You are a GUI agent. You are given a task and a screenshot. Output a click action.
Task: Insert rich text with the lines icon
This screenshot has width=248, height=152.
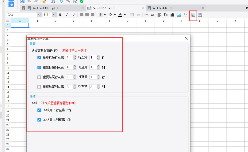159,15
